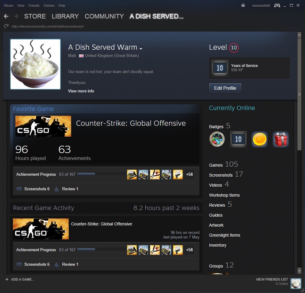This screenshot has width=305, height=293.
Task: Expand the profile name dropdown arrow
Action: click(x=141, y=48)
